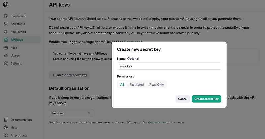Click the Create secret key button
Viewport: 265px width, 139px height.
[206, 99]
